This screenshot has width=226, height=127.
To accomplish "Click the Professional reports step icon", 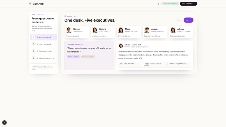I will tap(34, 58).
